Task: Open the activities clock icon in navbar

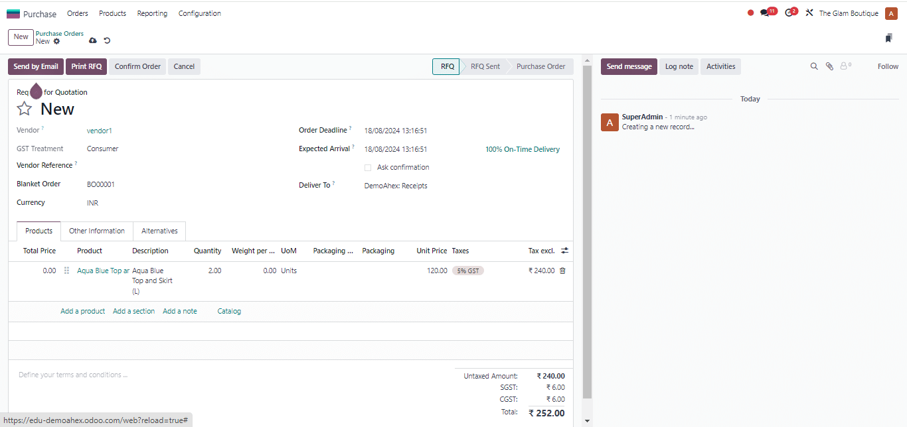Action: [789, 13]
